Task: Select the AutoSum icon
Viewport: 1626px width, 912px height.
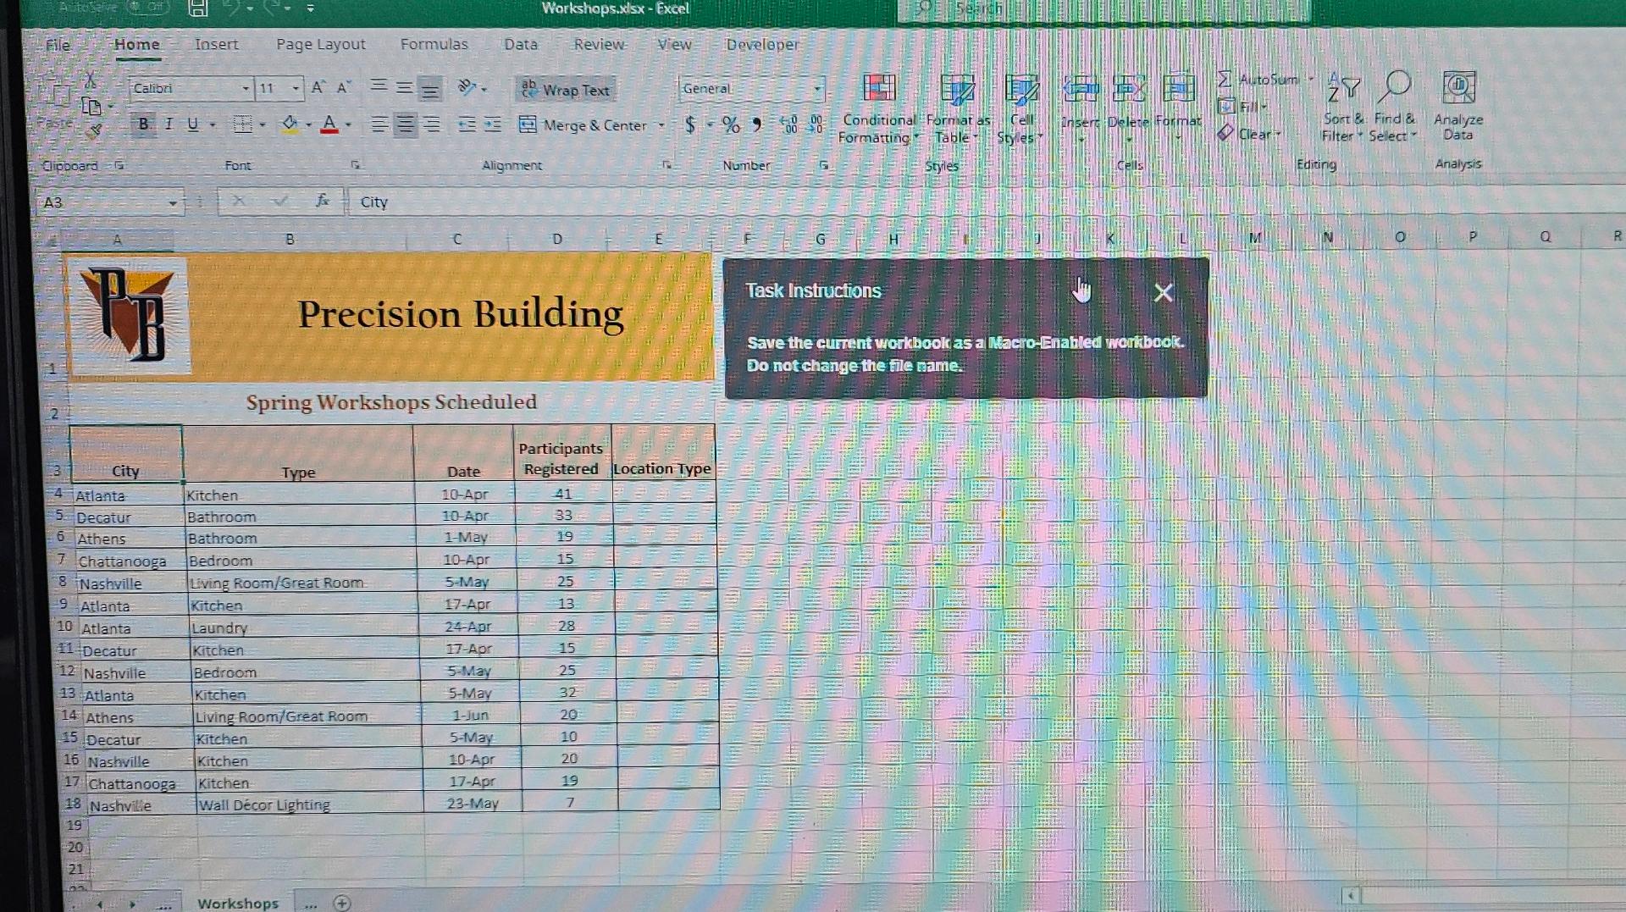Action: (x=1225, y=80)
